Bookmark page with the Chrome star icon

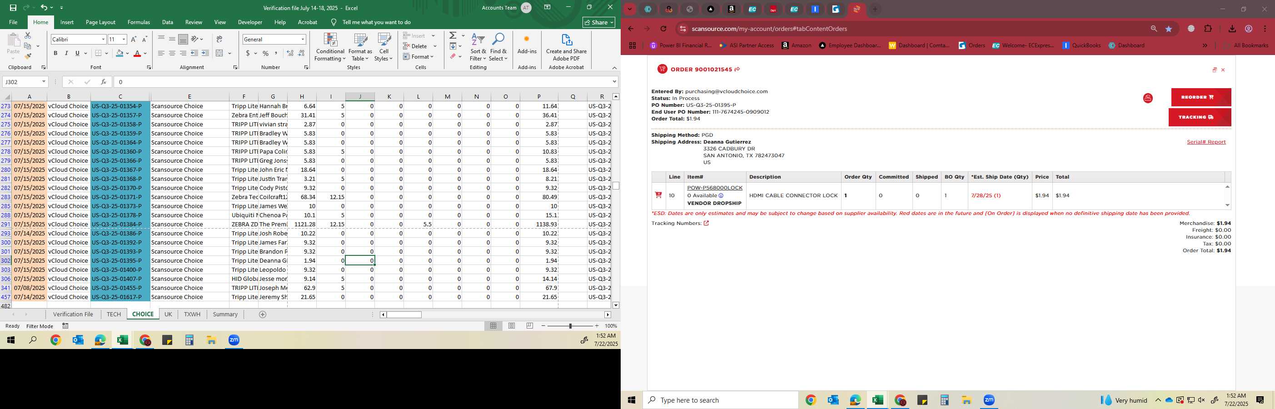point(1169,29)
